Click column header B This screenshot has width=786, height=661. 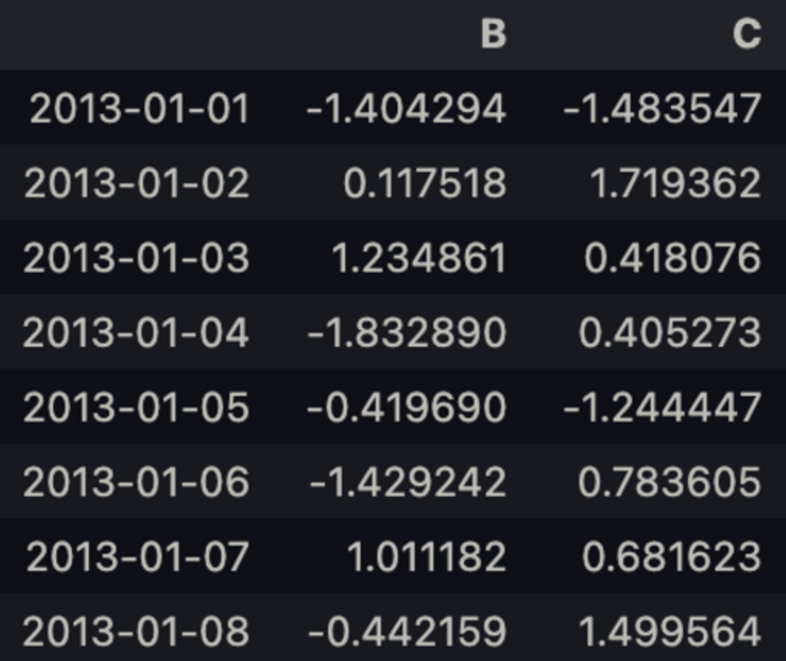click(x=493, y=34)
